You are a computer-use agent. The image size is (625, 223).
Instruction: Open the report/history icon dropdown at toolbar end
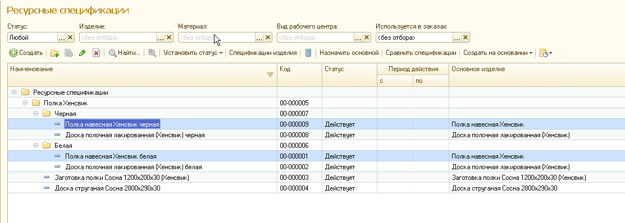(x=545, y=53)
